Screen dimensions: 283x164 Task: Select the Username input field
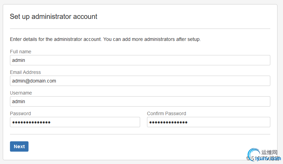[x=140, y=101]
